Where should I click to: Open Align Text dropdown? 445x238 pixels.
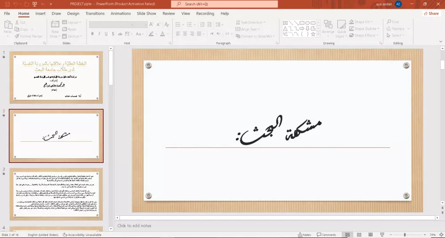(247, 29)
